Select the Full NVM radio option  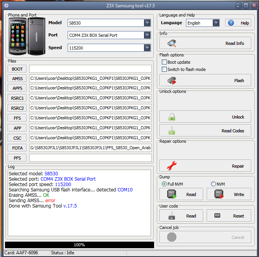point(164,184)
